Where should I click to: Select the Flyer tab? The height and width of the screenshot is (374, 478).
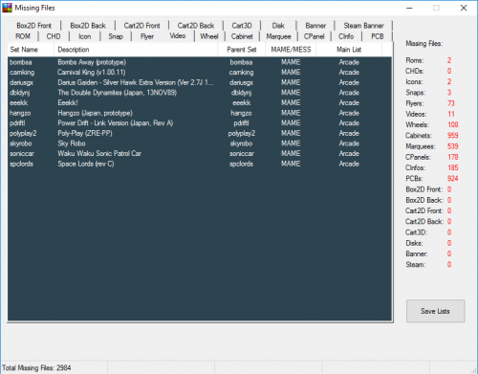[x=147, y=36]
